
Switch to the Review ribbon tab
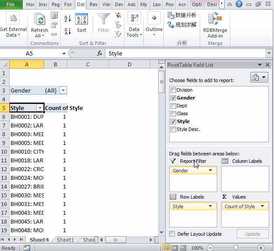94,4
